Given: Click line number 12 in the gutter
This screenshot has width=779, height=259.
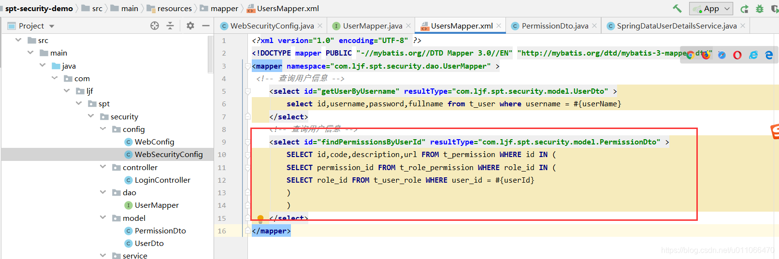Looking at the screenshot, I should 222,180.
